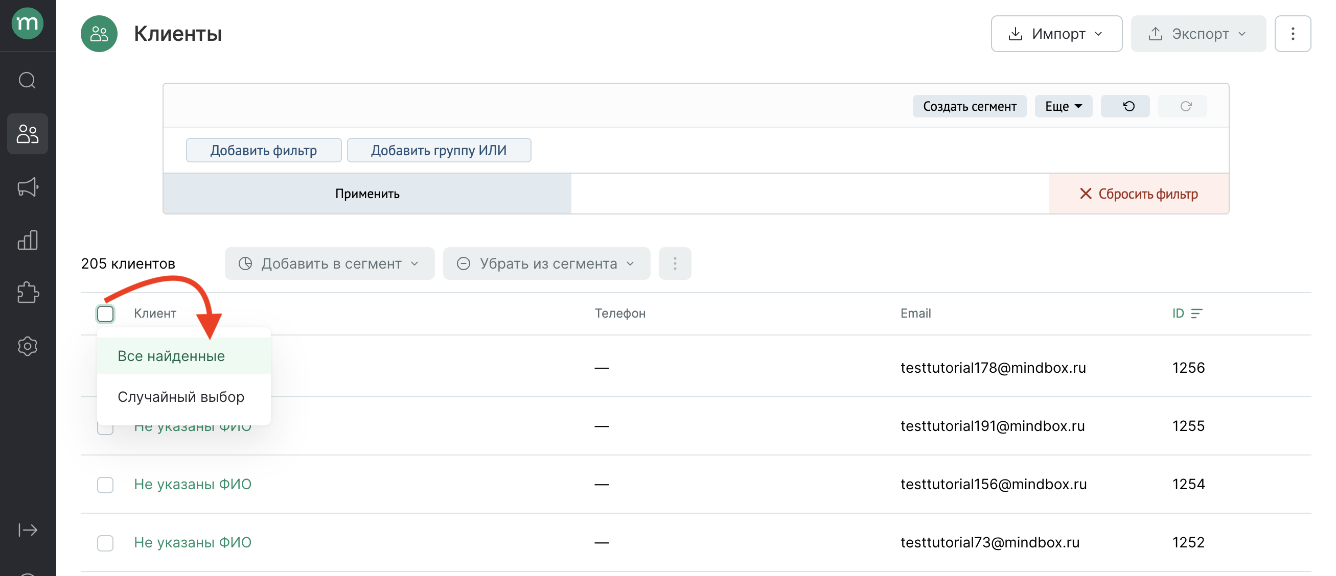The height and width of the screenshot is (576, 1336).
Task: Click the Создать сегмент button
Action: [970, 106]
